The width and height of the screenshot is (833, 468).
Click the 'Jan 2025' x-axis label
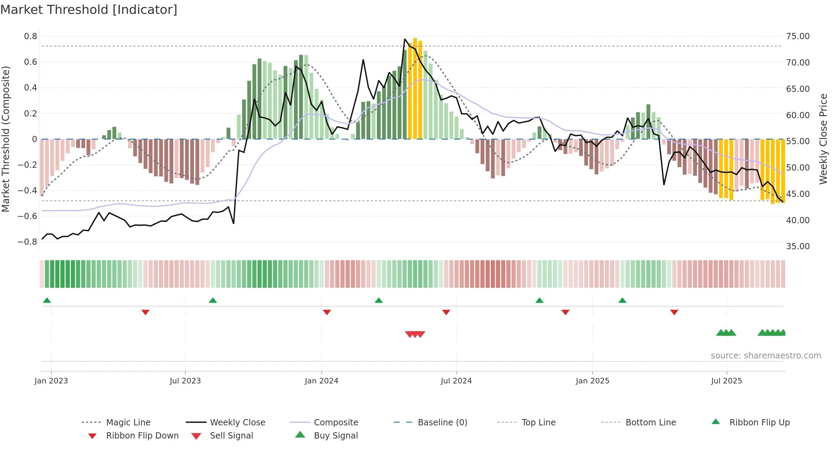[x=593, y=381]
